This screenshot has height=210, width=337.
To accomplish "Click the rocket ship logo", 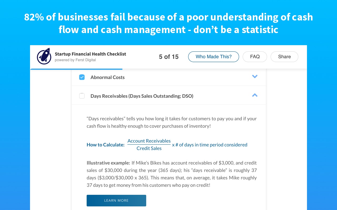I will 44,56.
